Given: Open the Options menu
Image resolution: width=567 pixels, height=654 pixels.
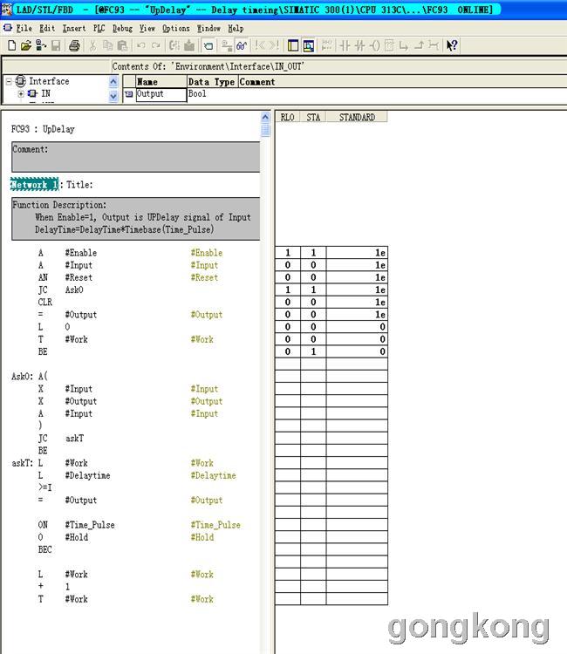Looking at the screenshot, I should point(175,29).
